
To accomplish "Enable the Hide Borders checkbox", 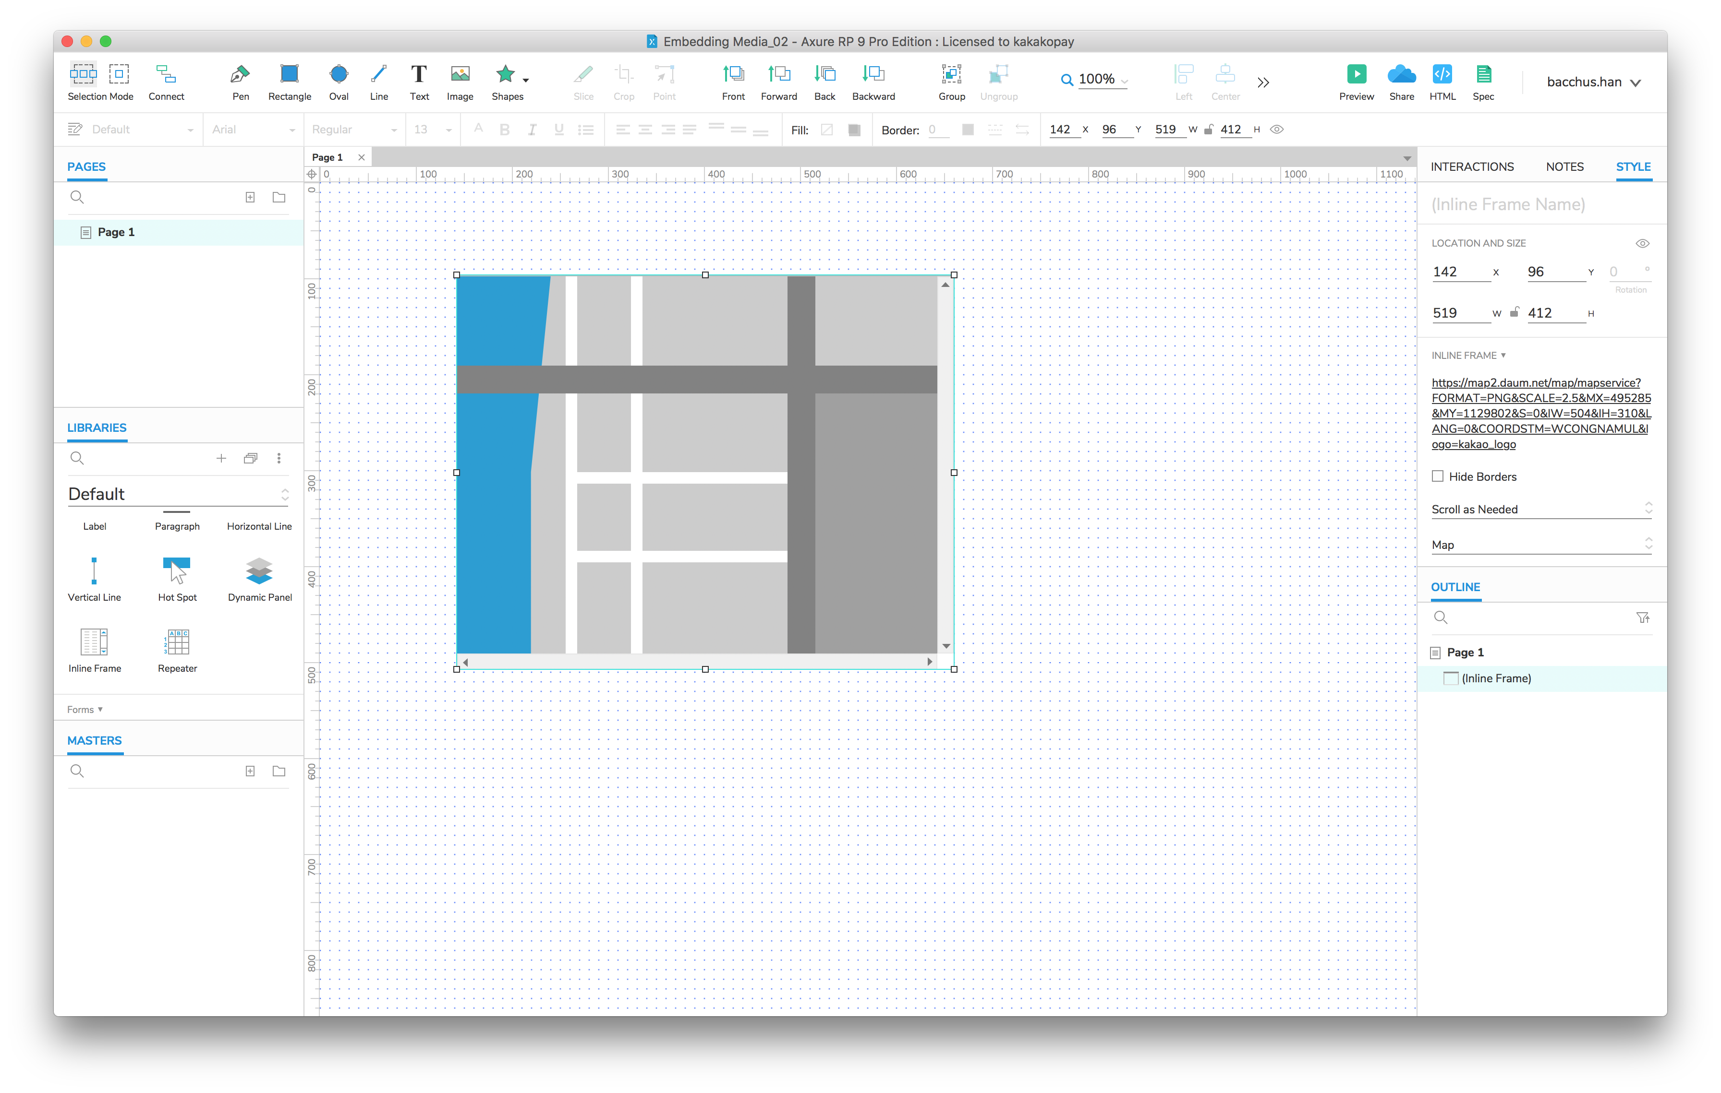I will pos(1437,476).
